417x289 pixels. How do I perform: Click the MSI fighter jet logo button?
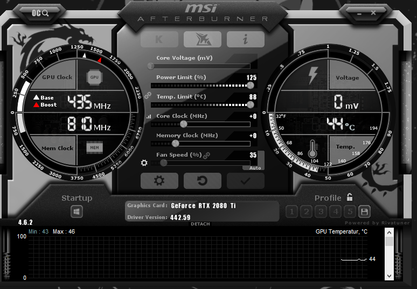(x=203, y=39)
